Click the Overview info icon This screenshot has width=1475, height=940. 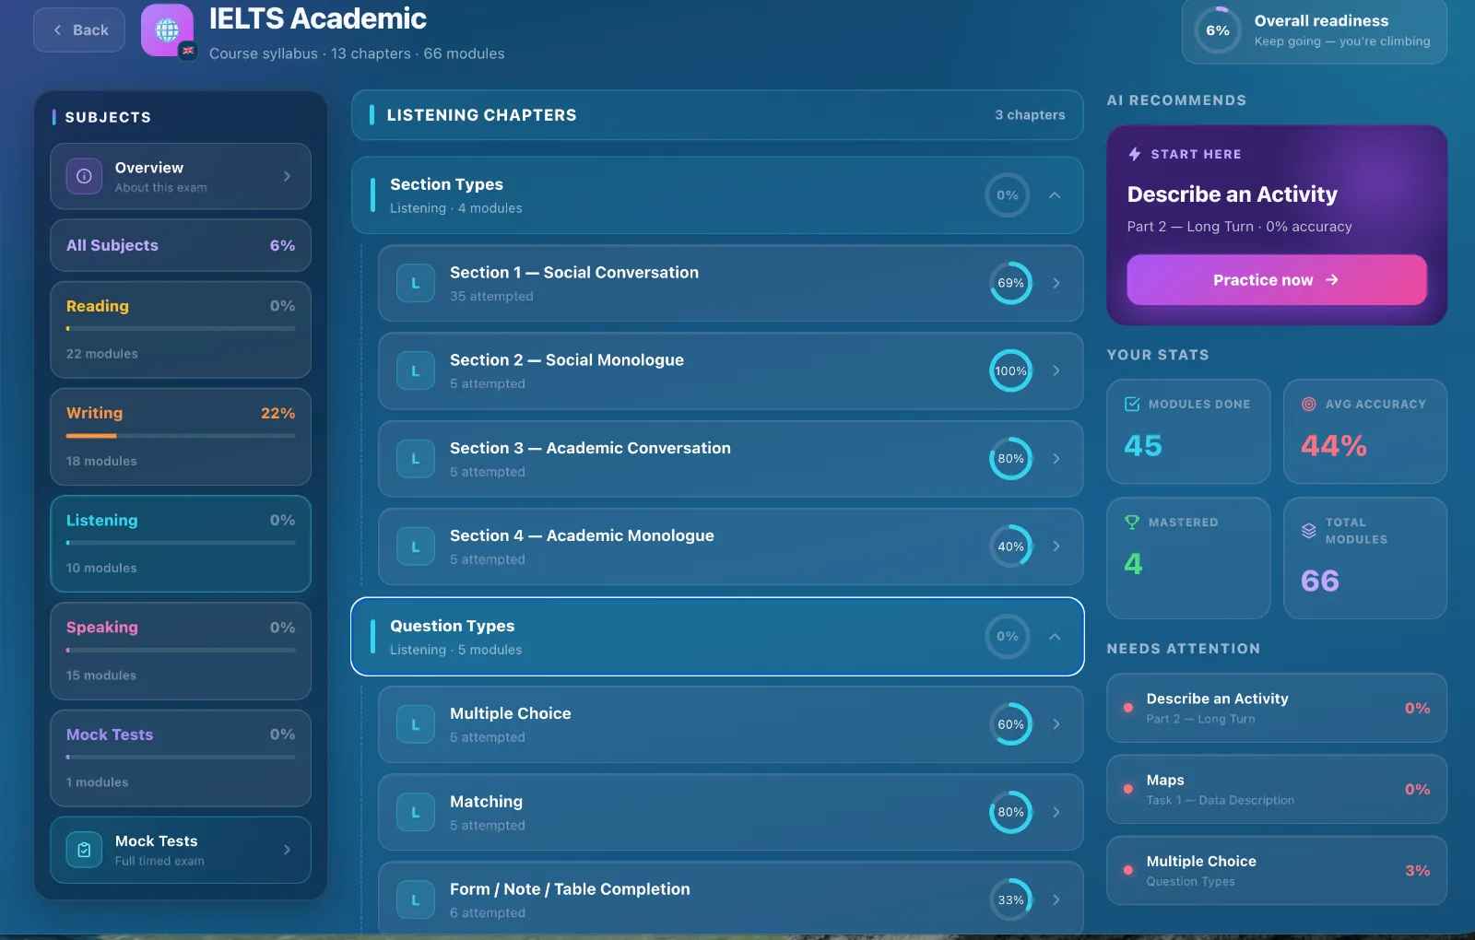point(84,176)
